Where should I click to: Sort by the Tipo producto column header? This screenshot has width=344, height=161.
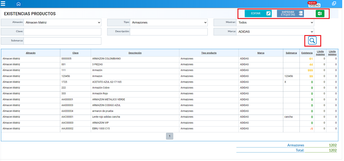click(x=209, y=53)
